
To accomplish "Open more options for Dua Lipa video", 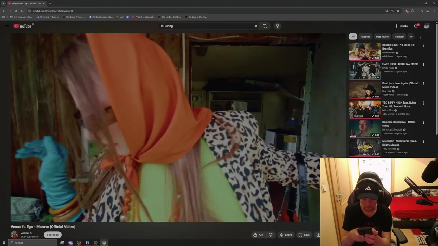I will (423, 84).
